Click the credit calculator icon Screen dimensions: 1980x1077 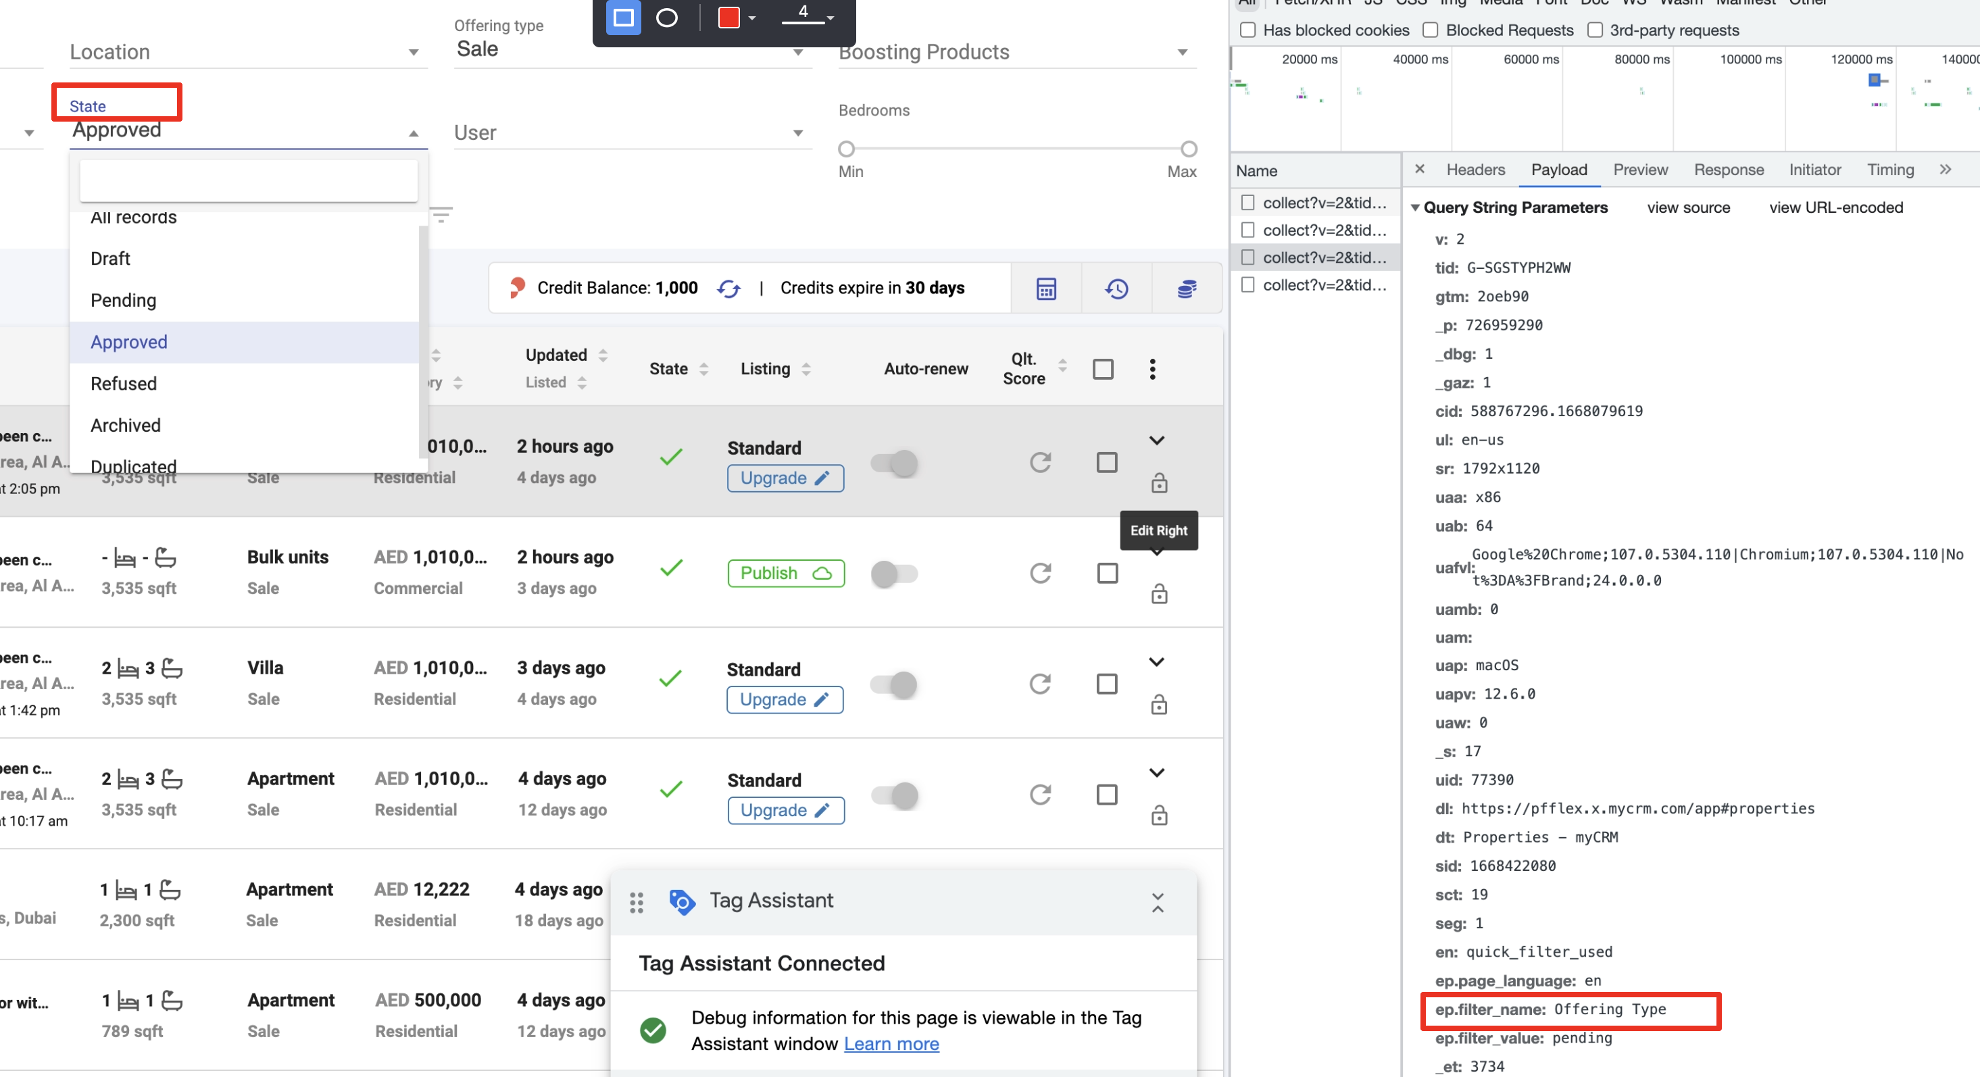pyautogui.click(x=1046, y=289)
